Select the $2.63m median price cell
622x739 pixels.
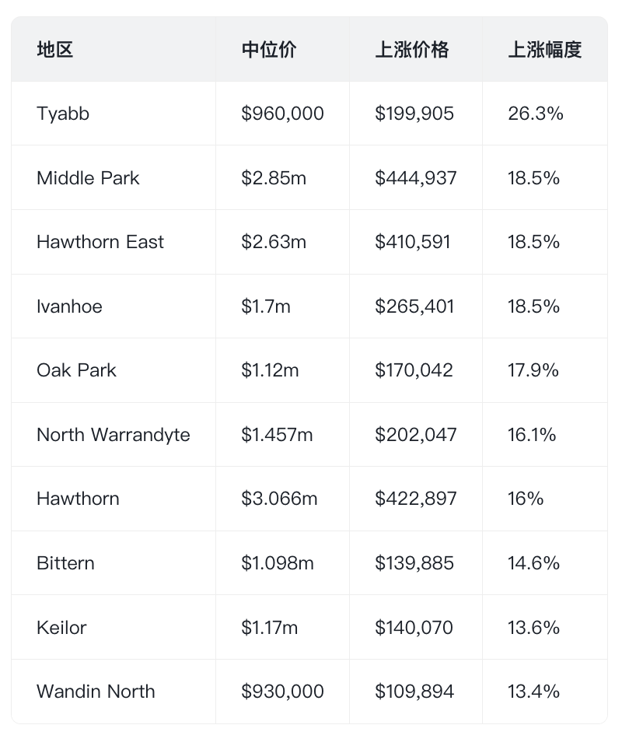pyautogui.click(x=274, y=242)
